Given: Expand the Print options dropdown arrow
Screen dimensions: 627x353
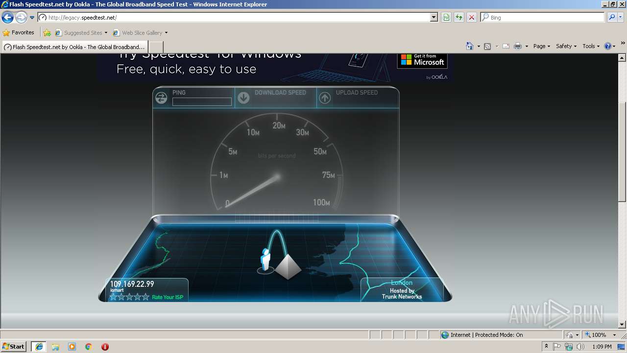Looking at the screenshot, I should [x=527, y=47].
